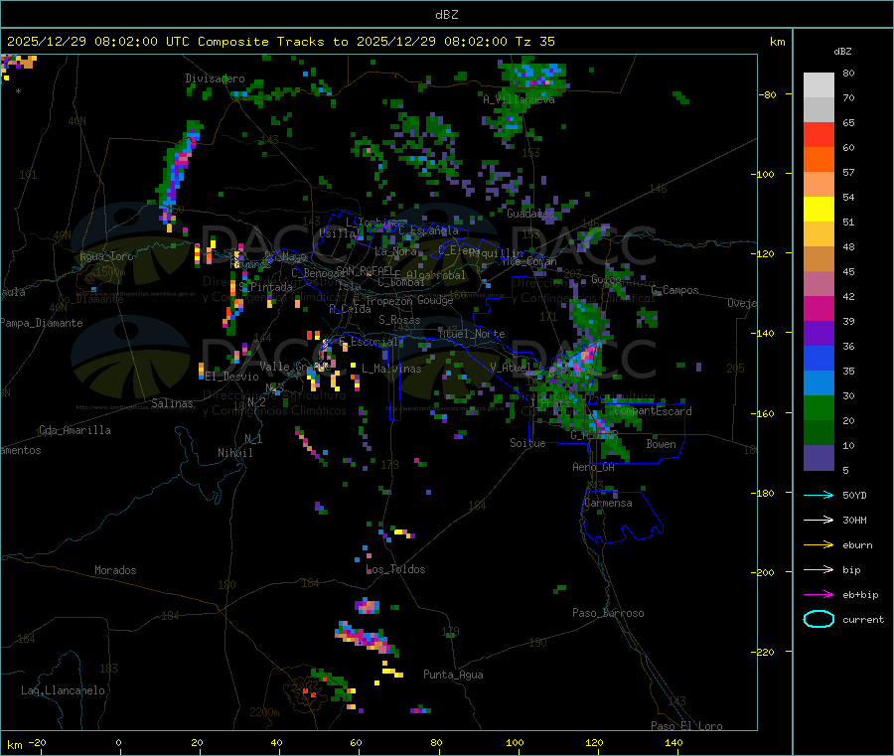Click the 54 dBZ yellow color swatch
The width and height of the screenshot is (894, 756).
819,210
